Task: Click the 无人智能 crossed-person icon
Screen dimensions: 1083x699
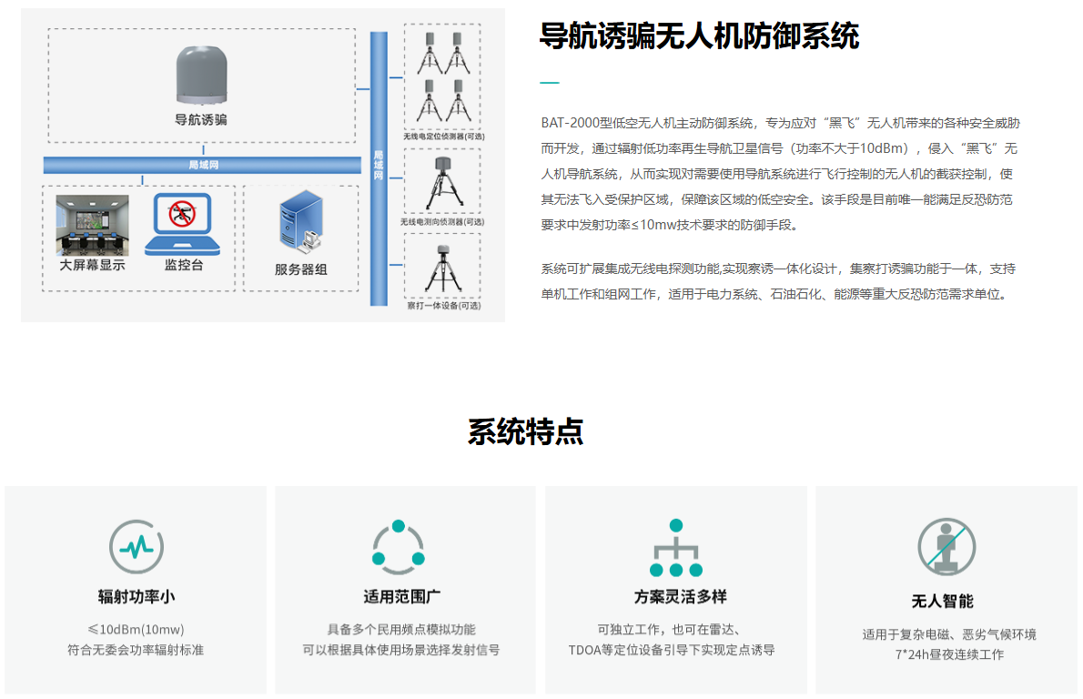Action: click(x=945, y=548)
